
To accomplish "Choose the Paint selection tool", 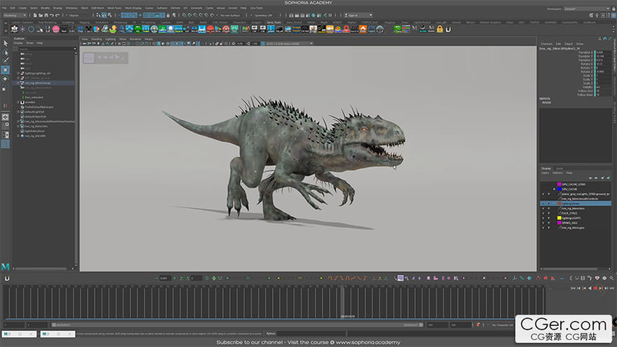I will (5, 61).
